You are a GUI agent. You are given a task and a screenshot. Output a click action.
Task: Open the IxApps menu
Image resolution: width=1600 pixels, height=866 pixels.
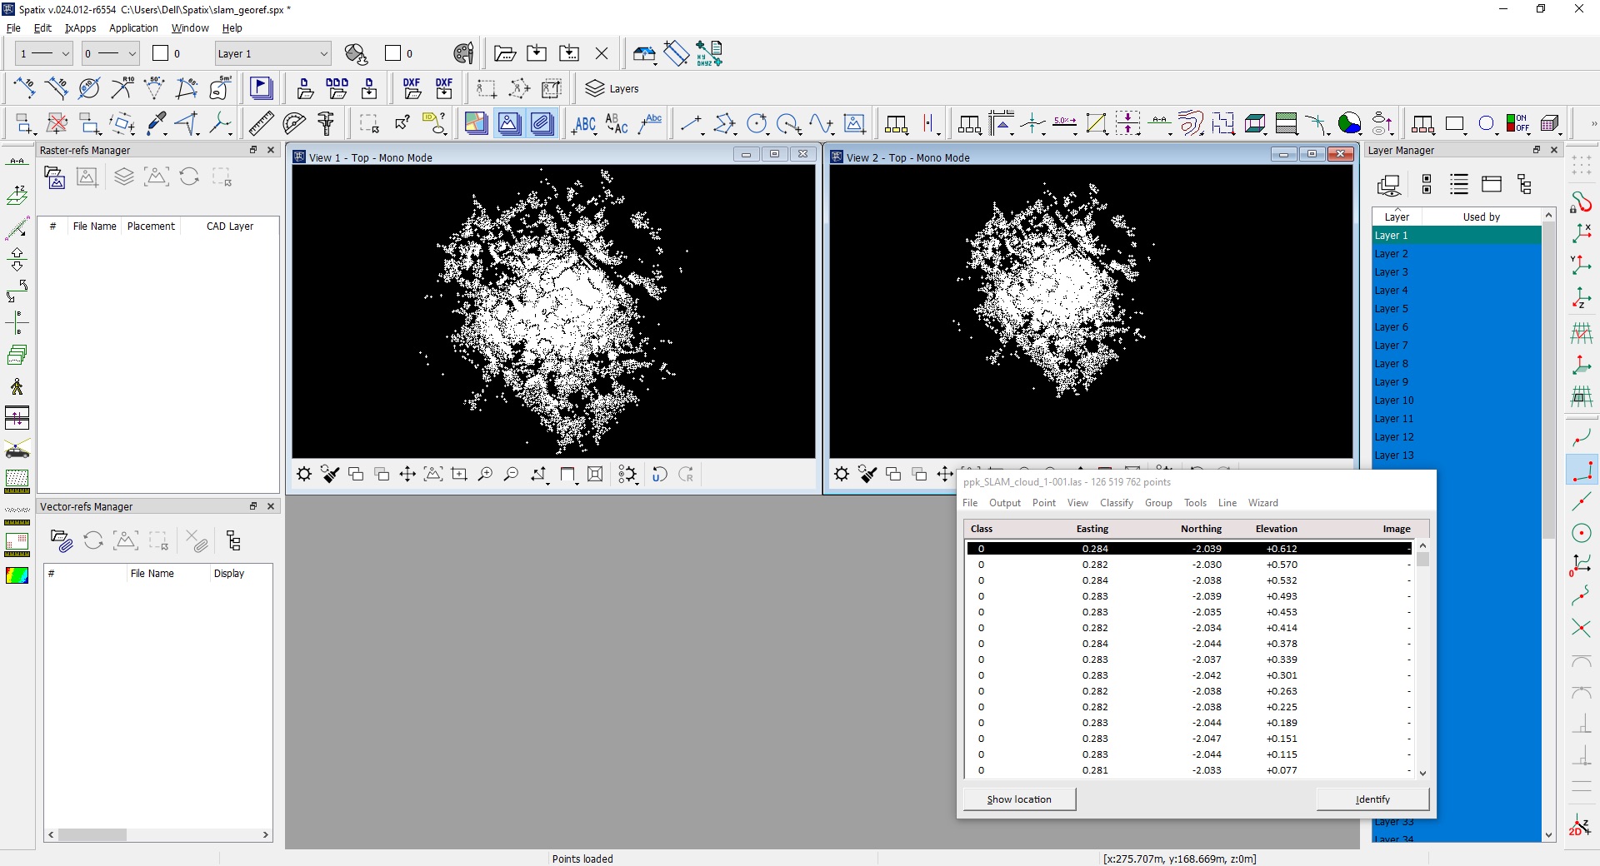pos(80,27)
